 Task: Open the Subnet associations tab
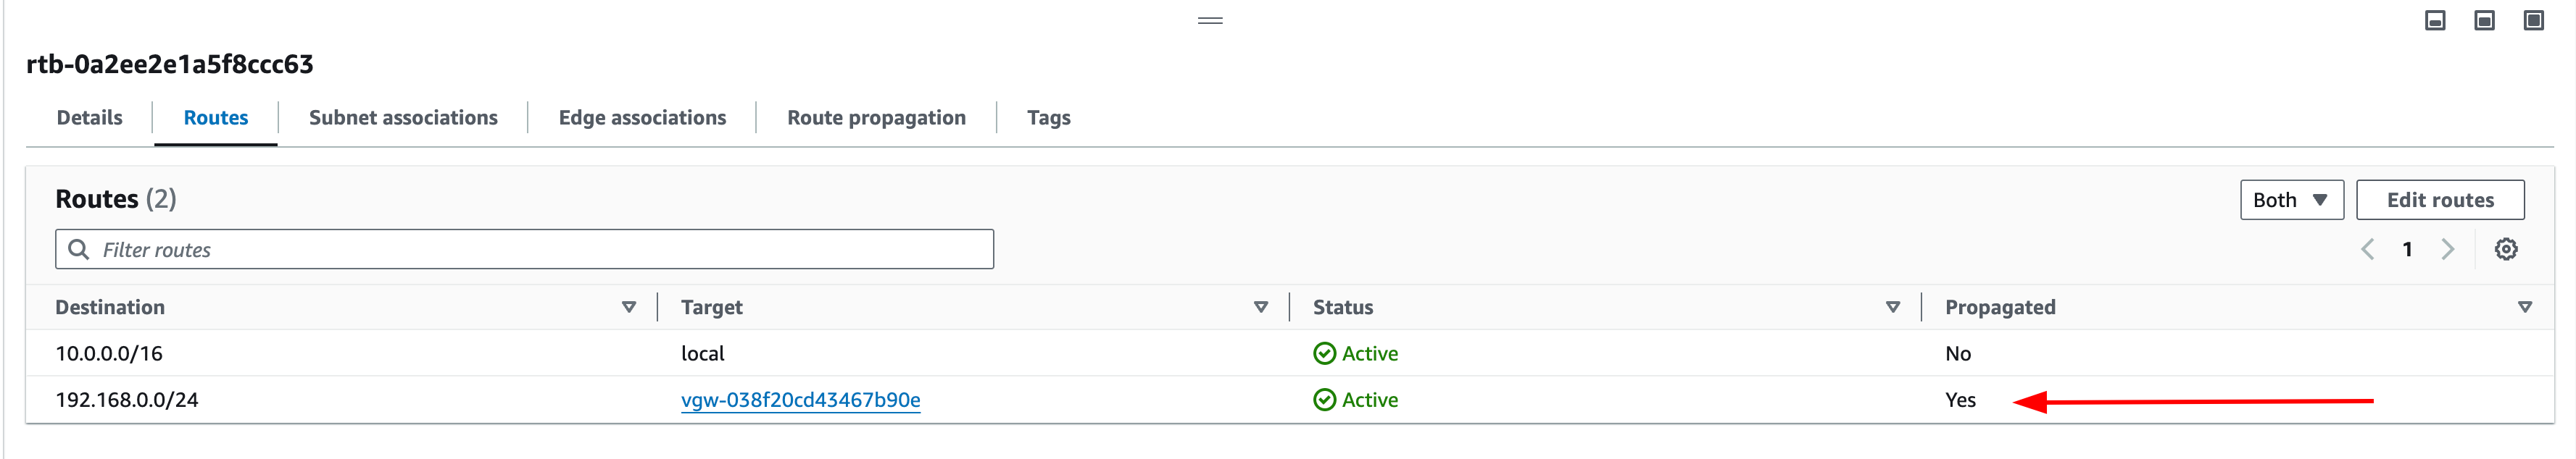coord(403,117)
